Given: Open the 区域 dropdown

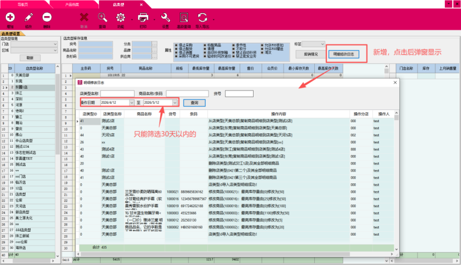Looking at the screenshot, I should pyautogui.click(x=55, y=51).
